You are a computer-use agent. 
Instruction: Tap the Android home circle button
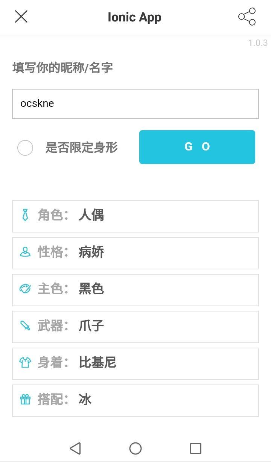(135, 448)
